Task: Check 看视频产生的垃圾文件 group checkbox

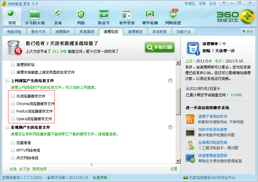Action: pyautogui.click(x=7, y=127)
